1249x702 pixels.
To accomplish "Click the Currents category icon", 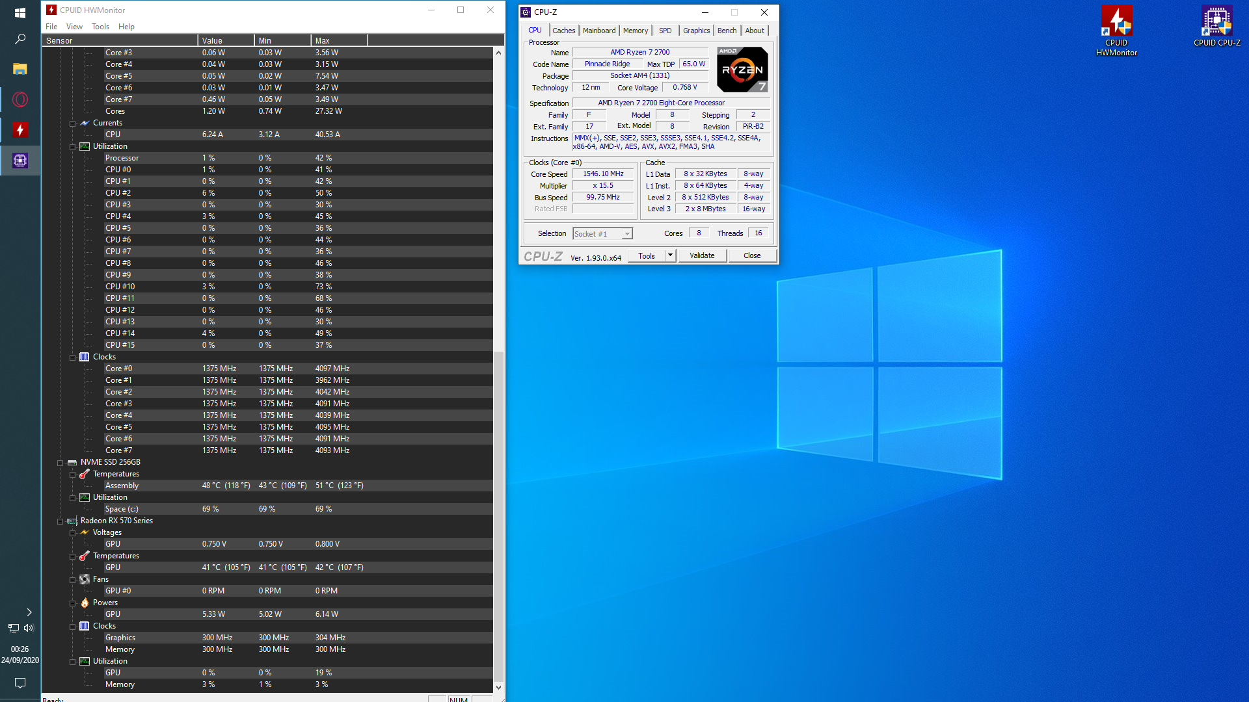I will click(x=85, y=123).
